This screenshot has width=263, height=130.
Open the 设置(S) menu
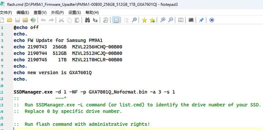[x=75, y=13]
